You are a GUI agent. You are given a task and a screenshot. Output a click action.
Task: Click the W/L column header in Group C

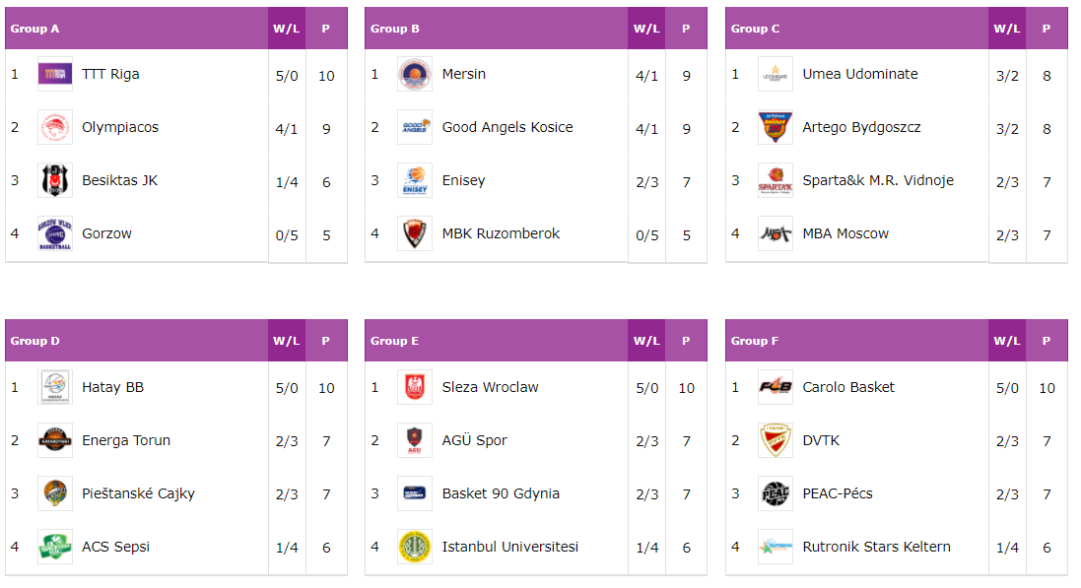(x=1006, y=29)
